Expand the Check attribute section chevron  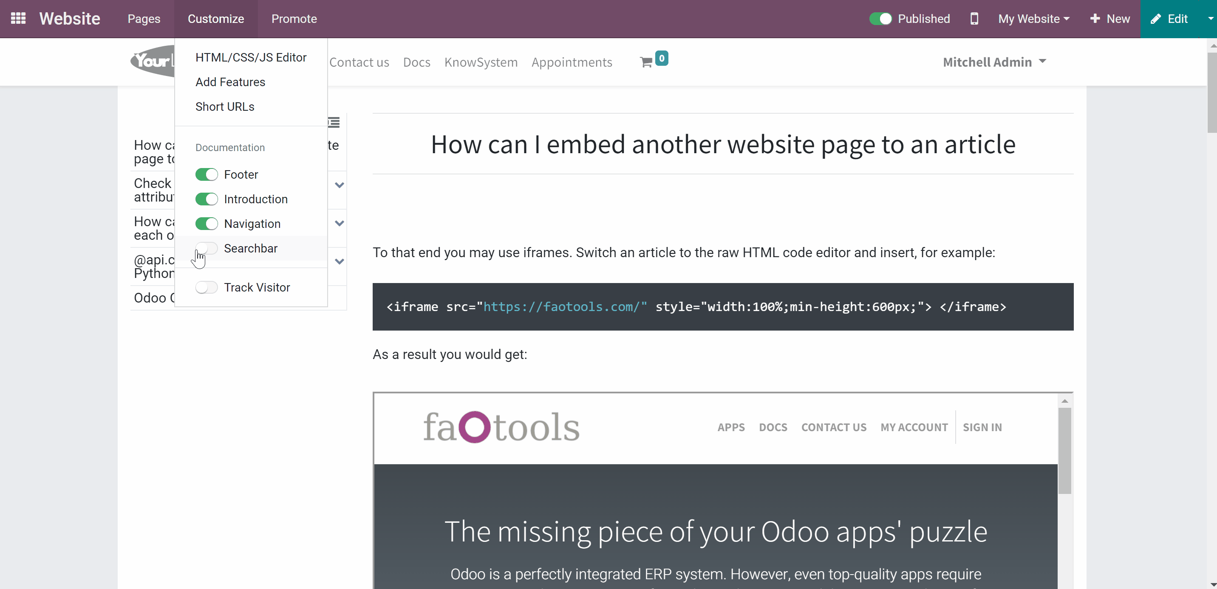click(x=339, y=185)
